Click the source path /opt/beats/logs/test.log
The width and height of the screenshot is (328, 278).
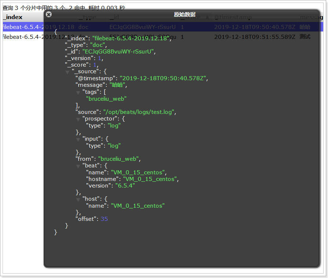pyautogui.click(x=139, y=112)
